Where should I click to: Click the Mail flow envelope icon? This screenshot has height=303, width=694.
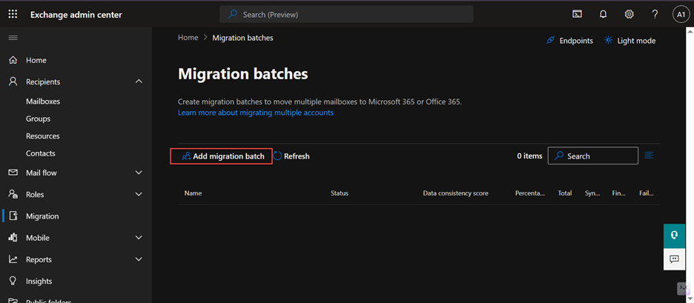click(13, 173)
